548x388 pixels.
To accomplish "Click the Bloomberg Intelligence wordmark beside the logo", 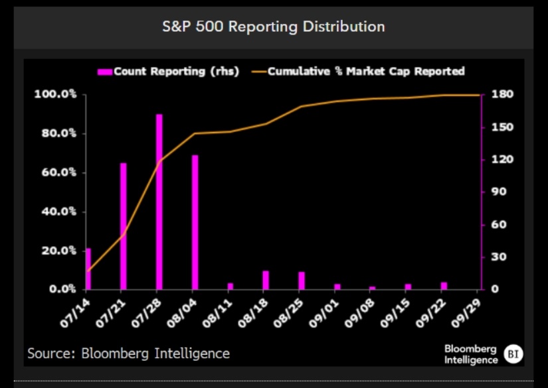I will tap(471, 354).
